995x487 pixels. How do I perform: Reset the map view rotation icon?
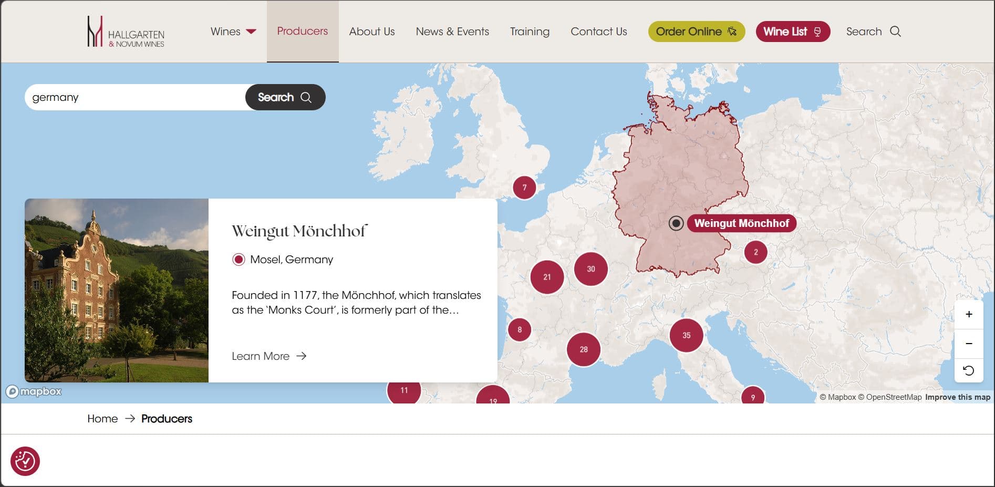pyautogui.click(x=969, y=370)
